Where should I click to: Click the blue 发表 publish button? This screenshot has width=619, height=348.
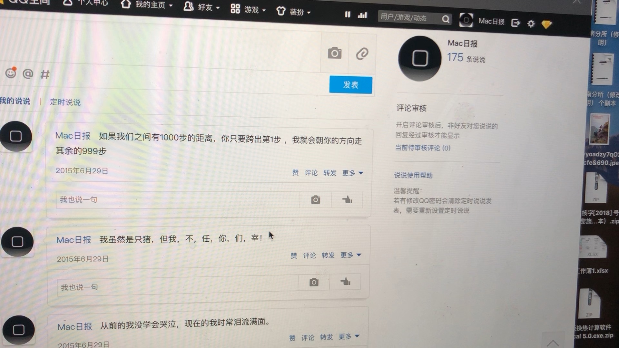(x=350, y=85)
